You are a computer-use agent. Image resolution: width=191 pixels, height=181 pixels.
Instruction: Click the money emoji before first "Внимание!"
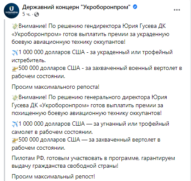pyautogui.click(x=15, y=26)
